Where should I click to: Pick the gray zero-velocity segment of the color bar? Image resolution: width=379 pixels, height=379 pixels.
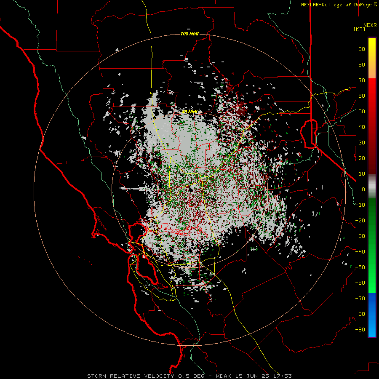[x=372, y=187]
